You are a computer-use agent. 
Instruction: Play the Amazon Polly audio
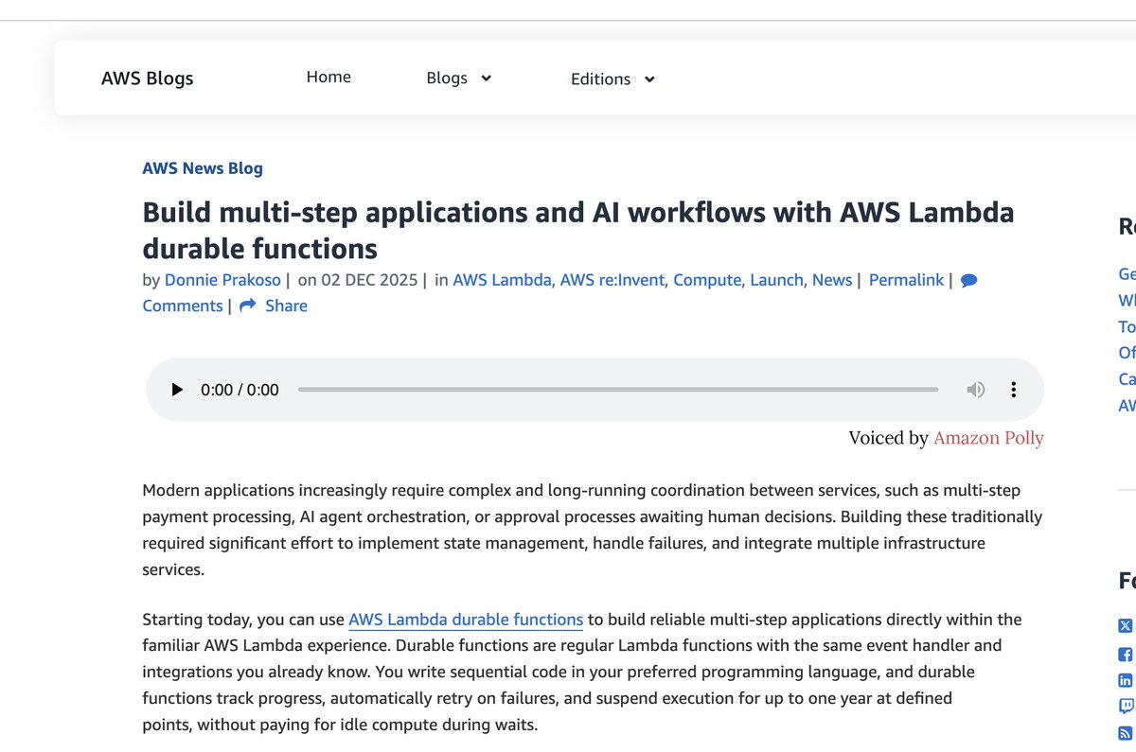tap(177, 390)
